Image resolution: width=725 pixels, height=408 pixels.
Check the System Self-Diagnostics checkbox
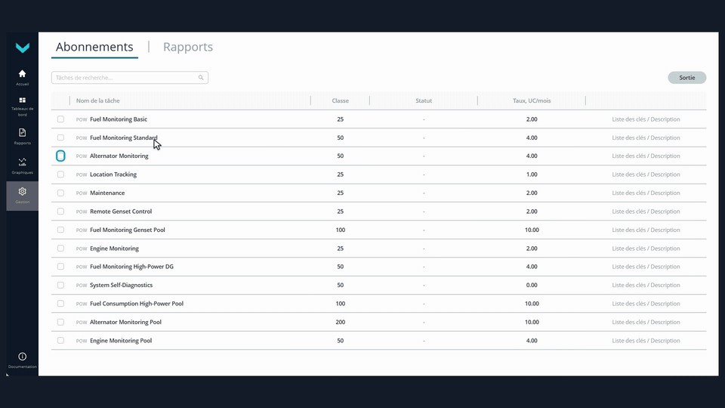(60, 285)
